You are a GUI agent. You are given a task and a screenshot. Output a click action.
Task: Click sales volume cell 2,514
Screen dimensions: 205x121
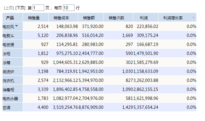click(x=36, y=26)
